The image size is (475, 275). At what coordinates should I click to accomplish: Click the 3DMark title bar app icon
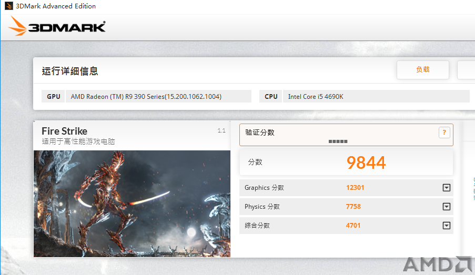[9, 6]
